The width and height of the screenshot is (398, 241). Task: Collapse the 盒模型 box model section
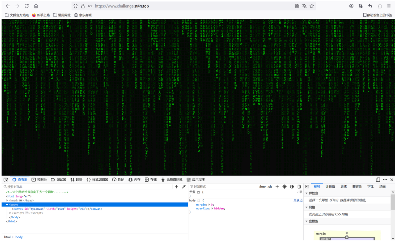(306, 221)
